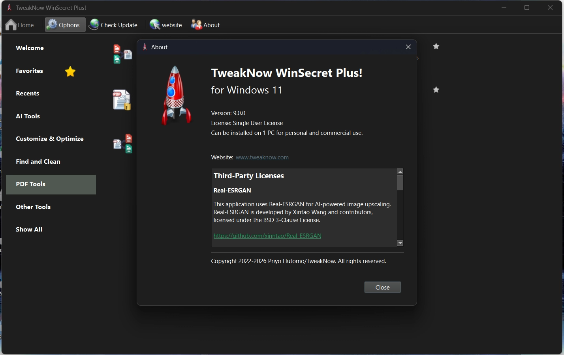Click the licenses scrollbar thumb
This screenshot has width=564, height=355.
400,183
